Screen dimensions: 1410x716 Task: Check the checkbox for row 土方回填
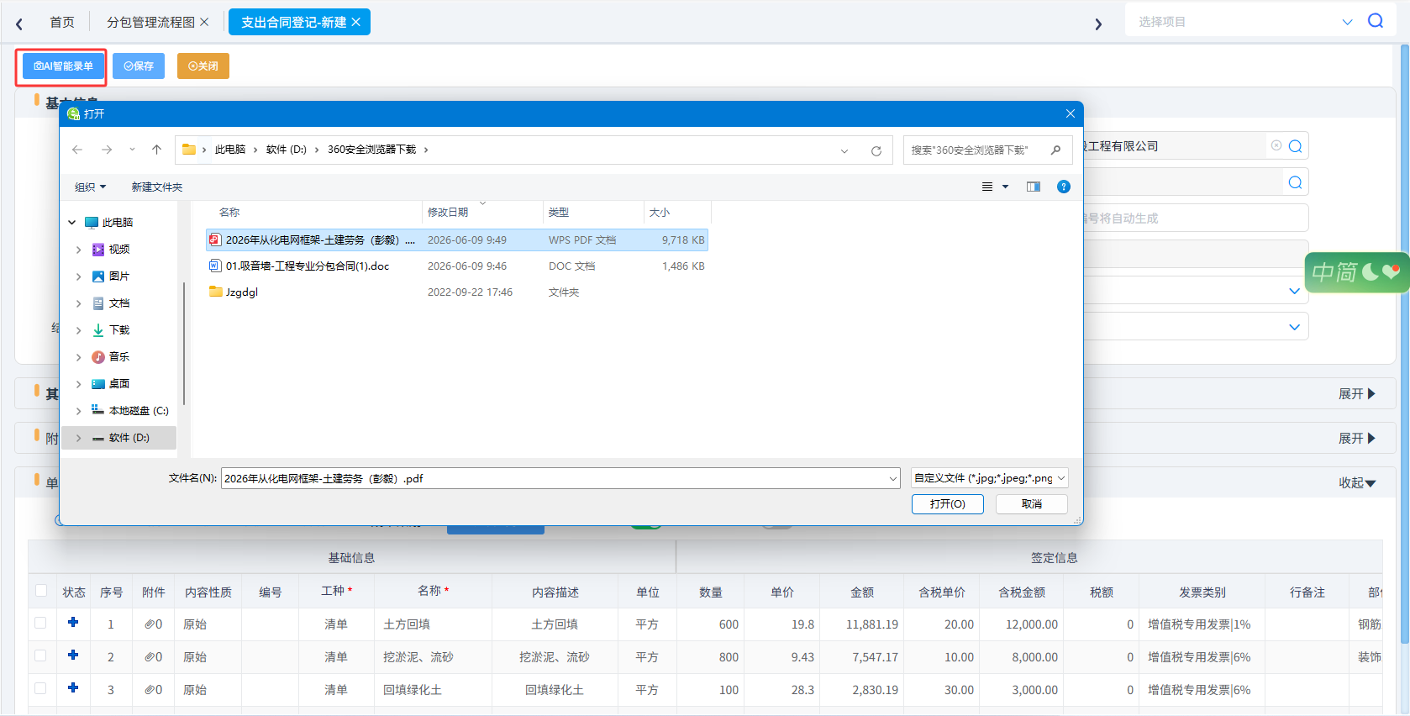40,623
